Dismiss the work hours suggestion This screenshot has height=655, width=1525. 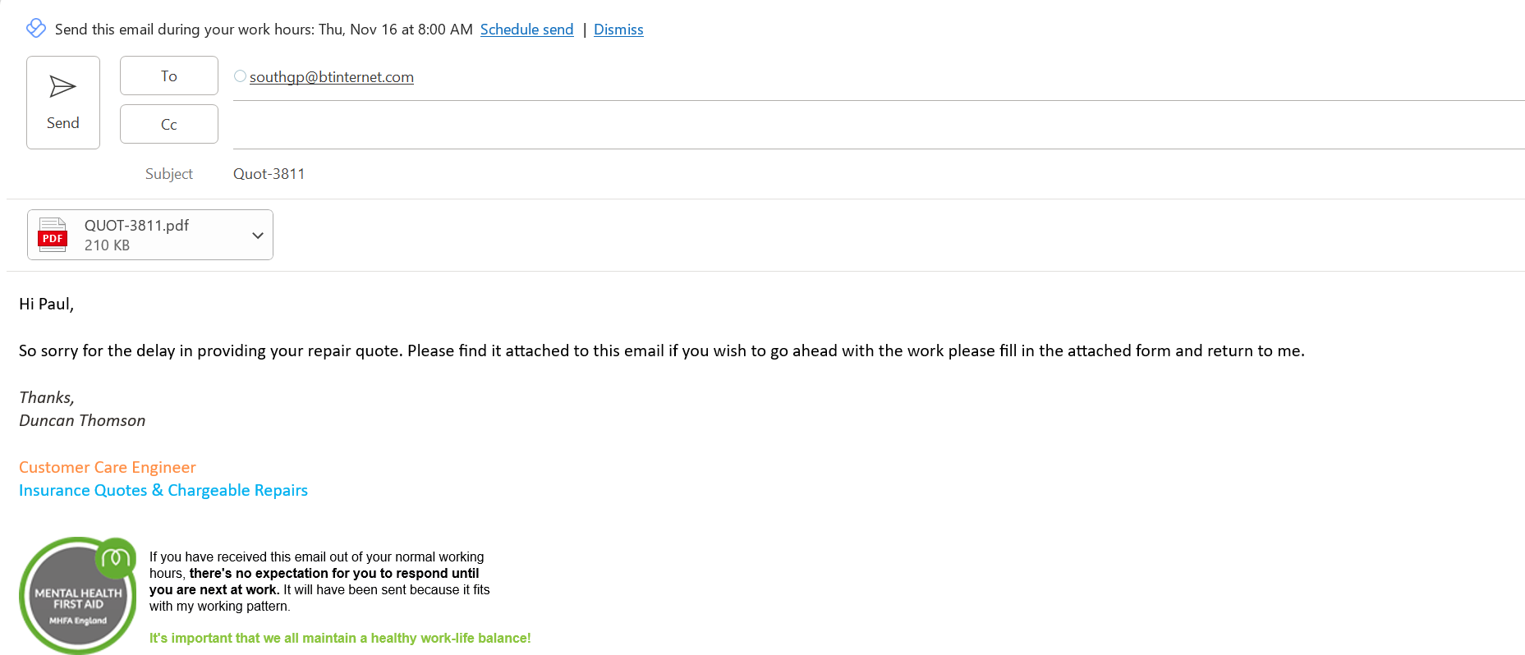click(x=618, y=30)
